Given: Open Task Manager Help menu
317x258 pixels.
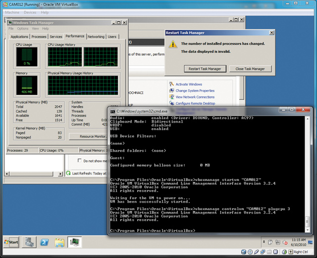Looking at the screenshot, I should click(x=46, y=29).
